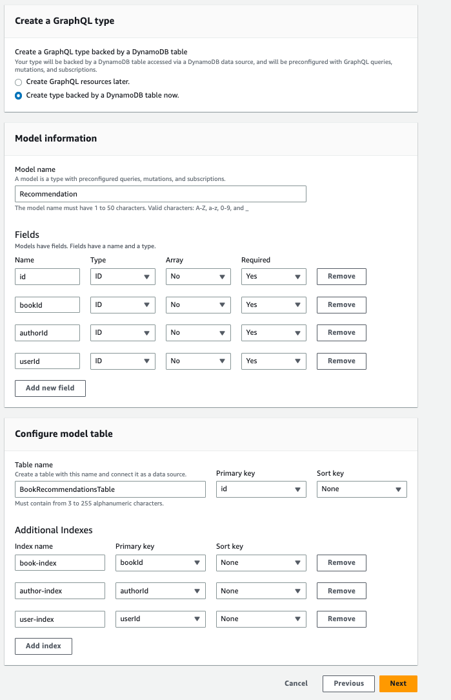Open the Array dropdown for the userId field
The image size is (451, 700).
[x=198, y=361]
